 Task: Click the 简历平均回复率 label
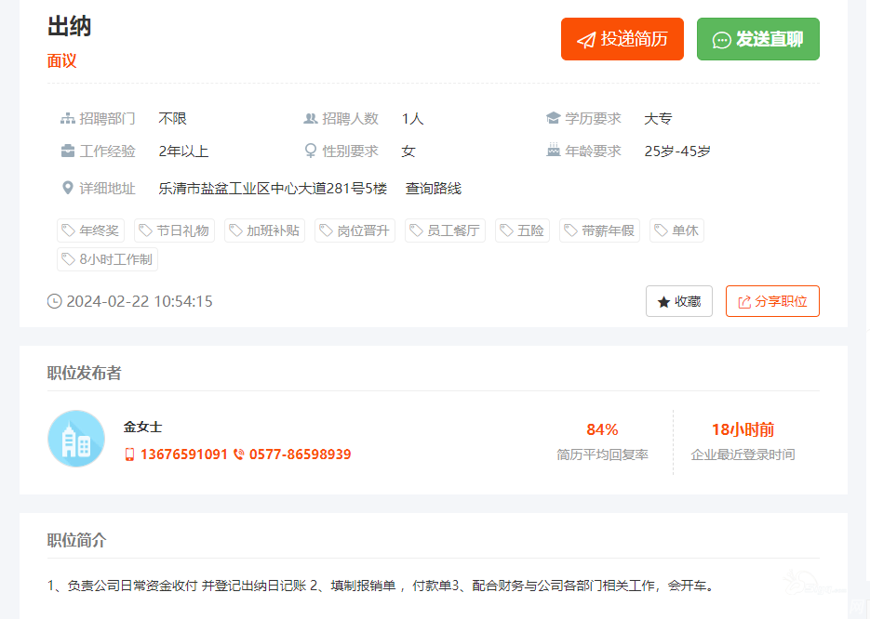(x=602, y=455)
